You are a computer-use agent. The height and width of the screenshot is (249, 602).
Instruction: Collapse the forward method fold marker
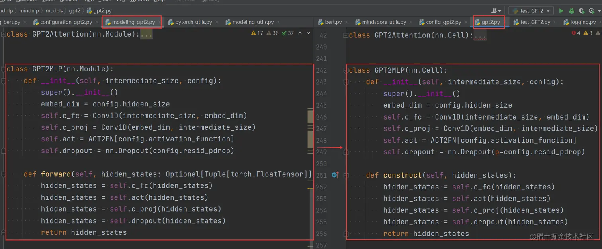click(x=4, y=174)
